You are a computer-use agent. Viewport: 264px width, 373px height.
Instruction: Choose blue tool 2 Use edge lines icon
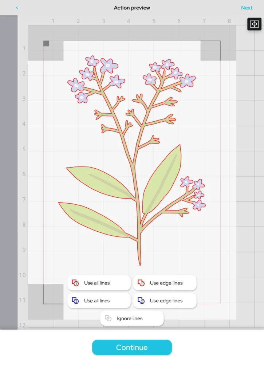point(141,301)
